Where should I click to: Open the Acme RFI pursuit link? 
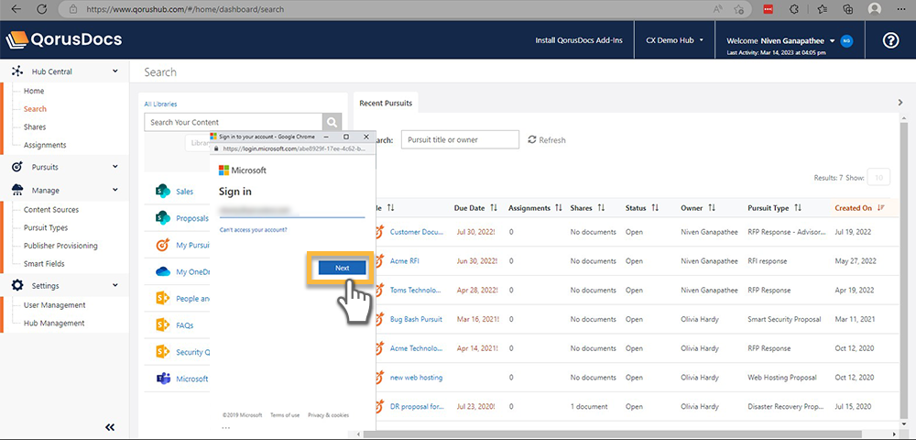click(x=404, y=261)
